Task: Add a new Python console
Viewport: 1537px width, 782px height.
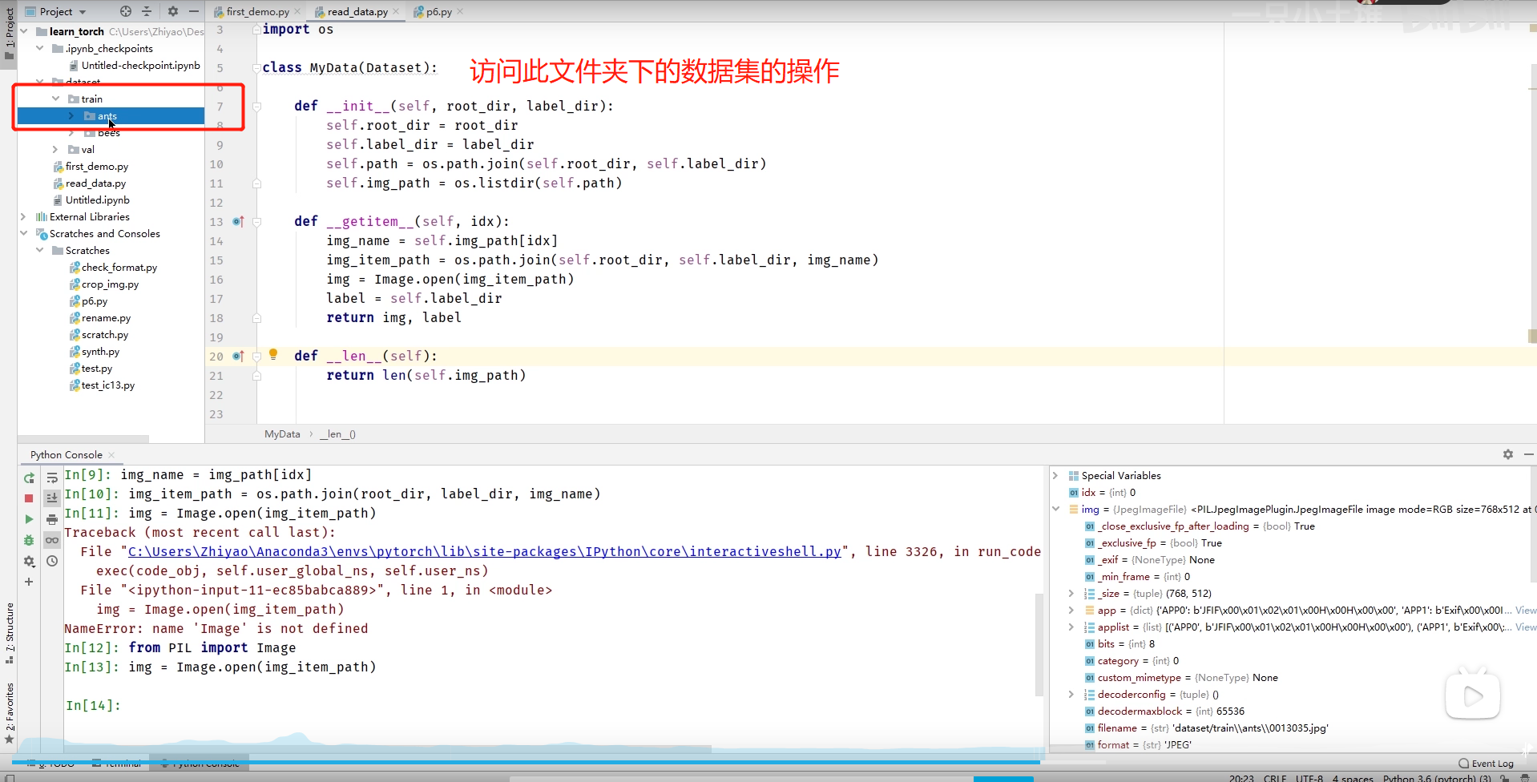Action: [x=29, y=582]
